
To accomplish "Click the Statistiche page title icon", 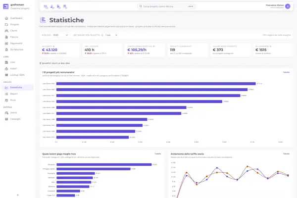I will (43, 20).
